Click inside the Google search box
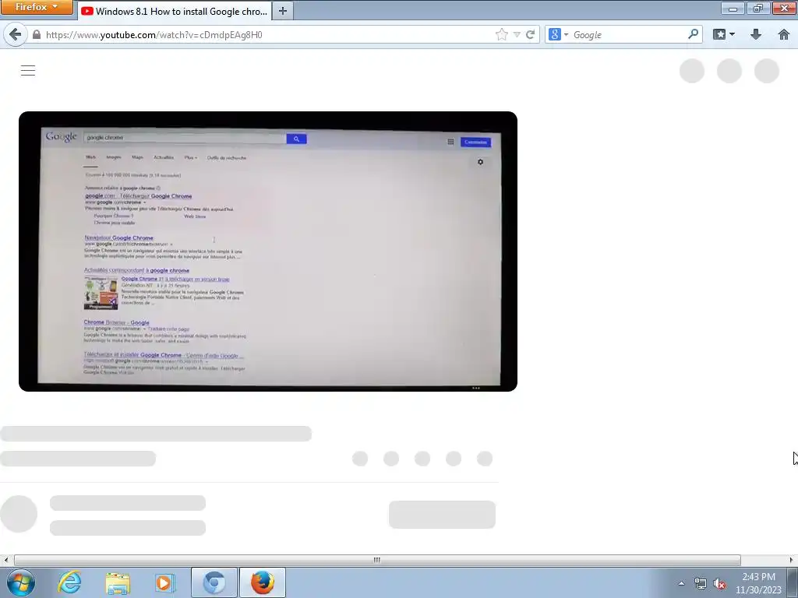This screenshot has height=598, width=798. pyautogui.click(x=629, y=34)
